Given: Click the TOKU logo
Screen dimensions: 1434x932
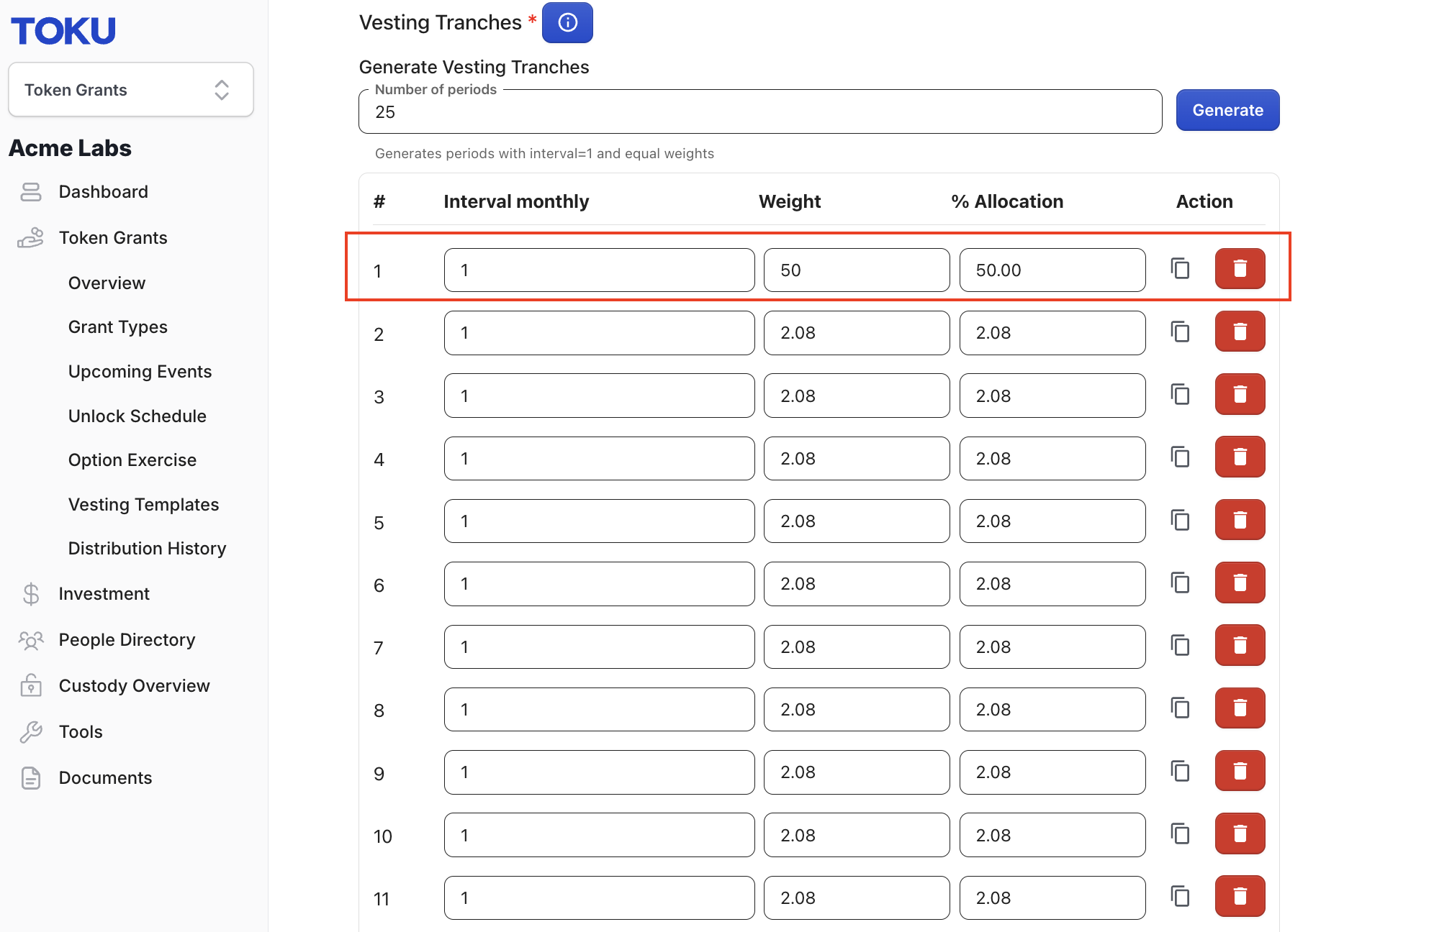Looking at the screenshot, I should click(x=63, y=30).
